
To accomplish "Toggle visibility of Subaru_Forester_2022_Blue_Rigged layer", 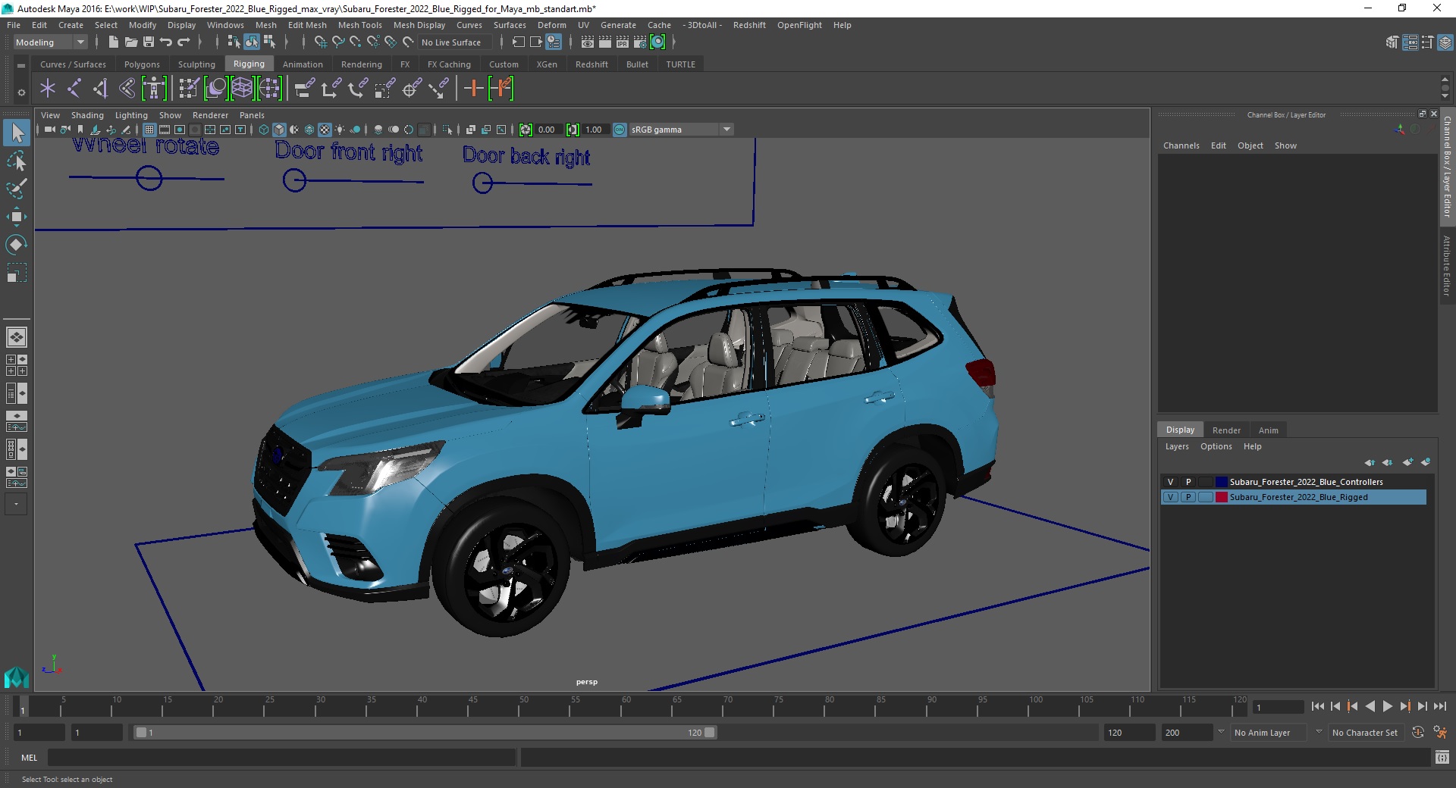I will pos(1170,497).
